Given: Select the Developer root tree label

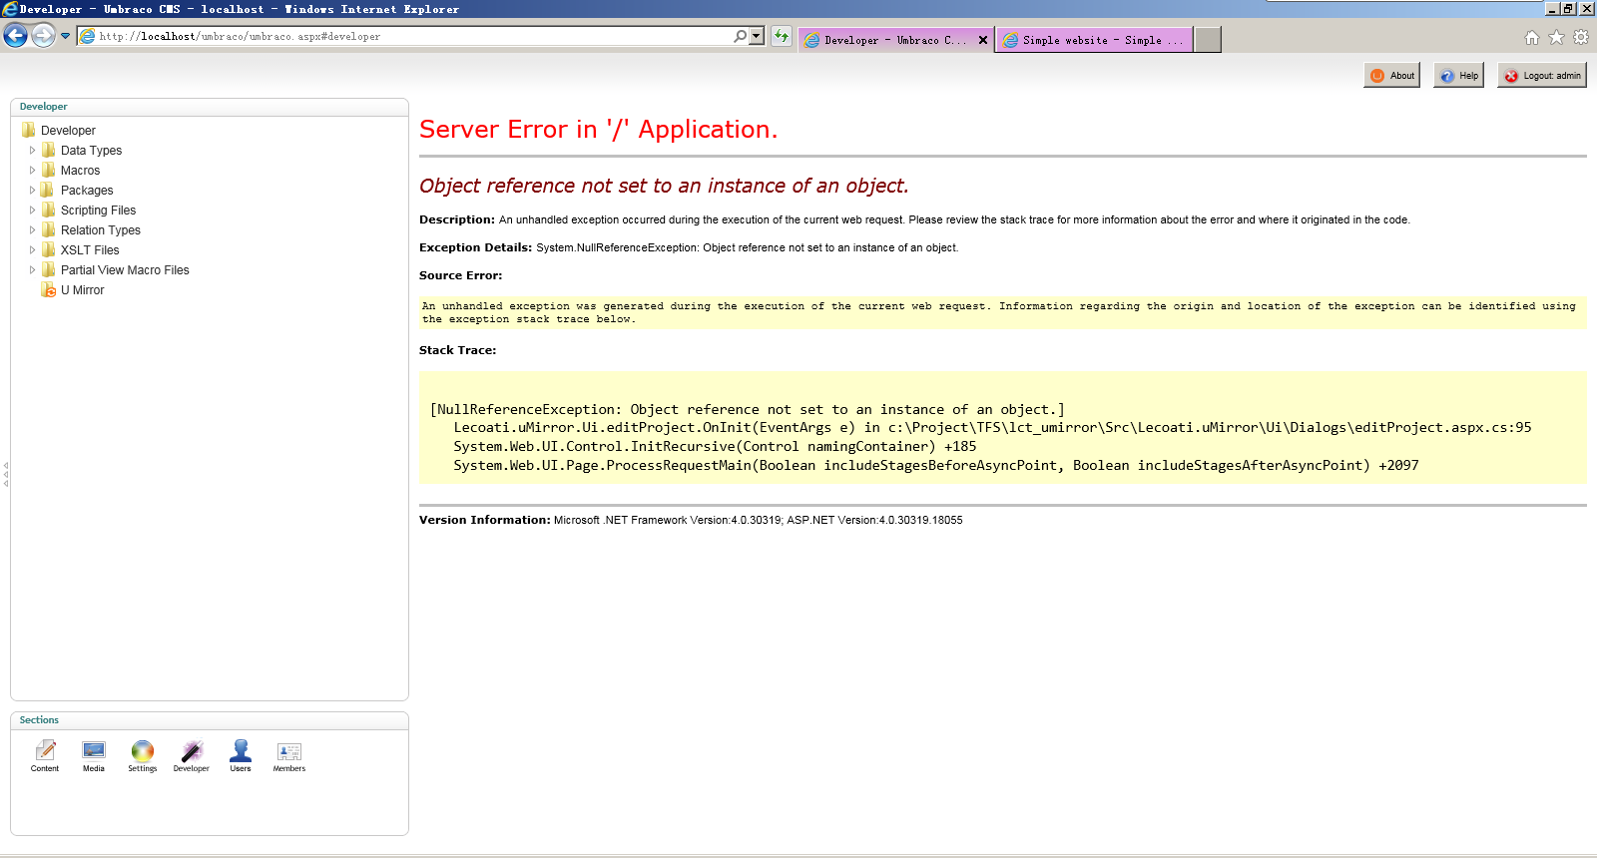Looking at the screenshot, I should (68, 131).
